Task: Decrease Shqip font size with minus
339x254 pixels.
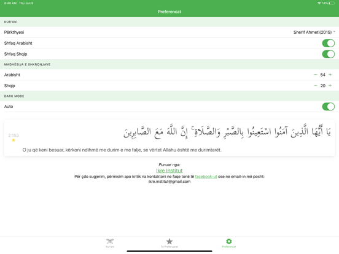Action: [316, 86]
